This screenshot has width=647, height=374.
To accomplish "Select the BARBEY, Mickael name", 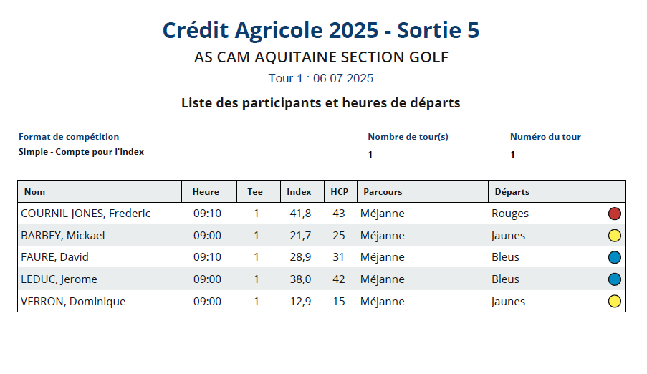I will (63, 235).
